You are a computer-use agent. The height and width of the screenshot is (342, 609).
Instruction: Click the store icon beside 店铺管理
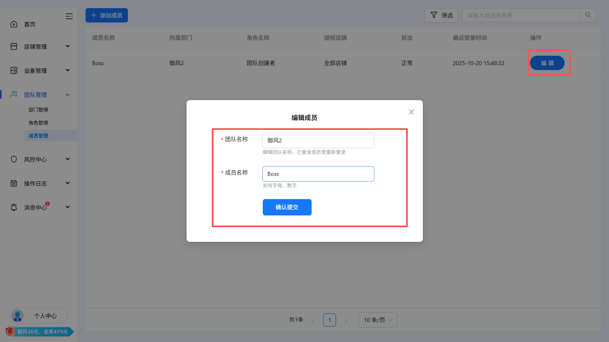[14, 47]
